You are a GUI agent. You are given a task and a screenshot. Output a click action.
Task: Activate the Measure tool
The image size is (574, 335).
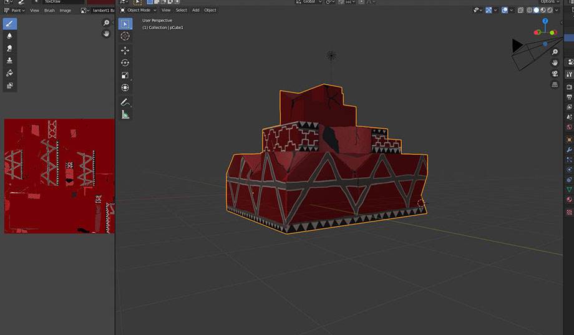125,114
